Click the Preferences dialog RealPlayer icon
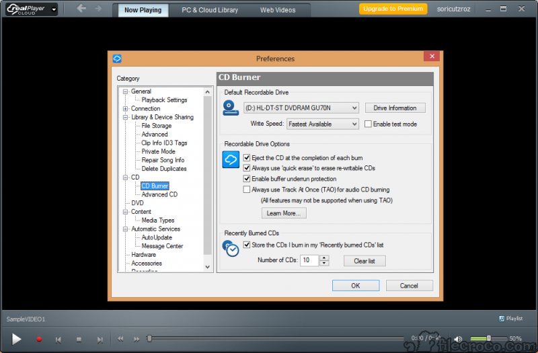The image size is (538, 353). [117, 58]
